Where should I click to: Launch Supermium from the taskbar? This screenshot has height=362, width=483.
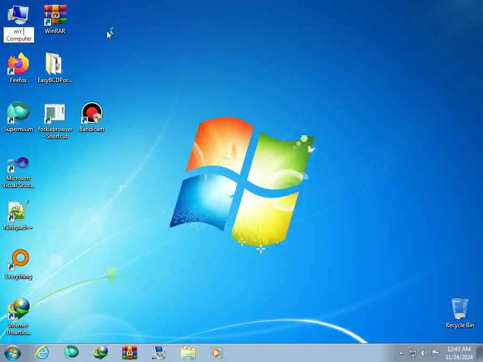[71, 353]
